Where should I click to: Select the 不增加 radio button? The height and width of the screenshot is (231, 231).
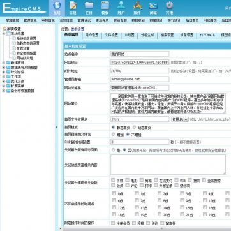tap(128, 135)
